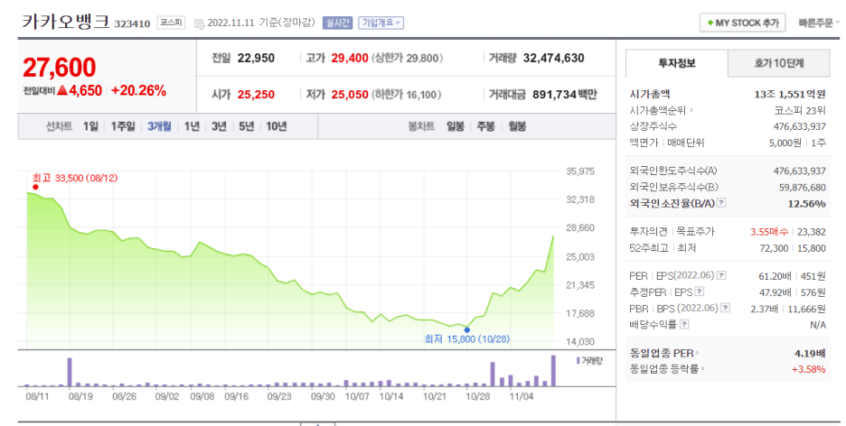
Task: Select the 1주일 line chart period
Action: point(123,126)
